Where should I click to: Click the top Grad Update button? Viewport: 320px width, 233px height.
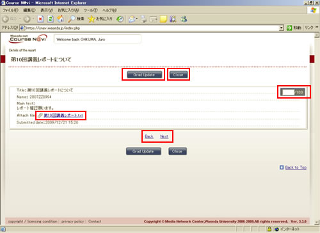click(144, 75)
